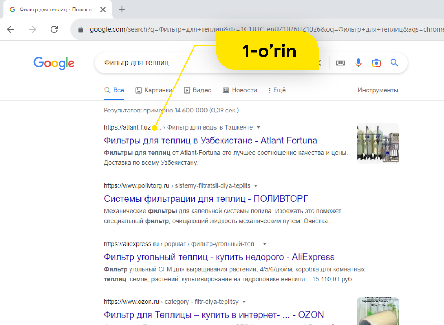
Task: Open the on-screen keyboard icon
Action: click(x=341, y=63)
